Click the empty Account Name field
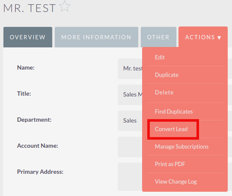The image size is (232, 196). click(x=130, y=147)
